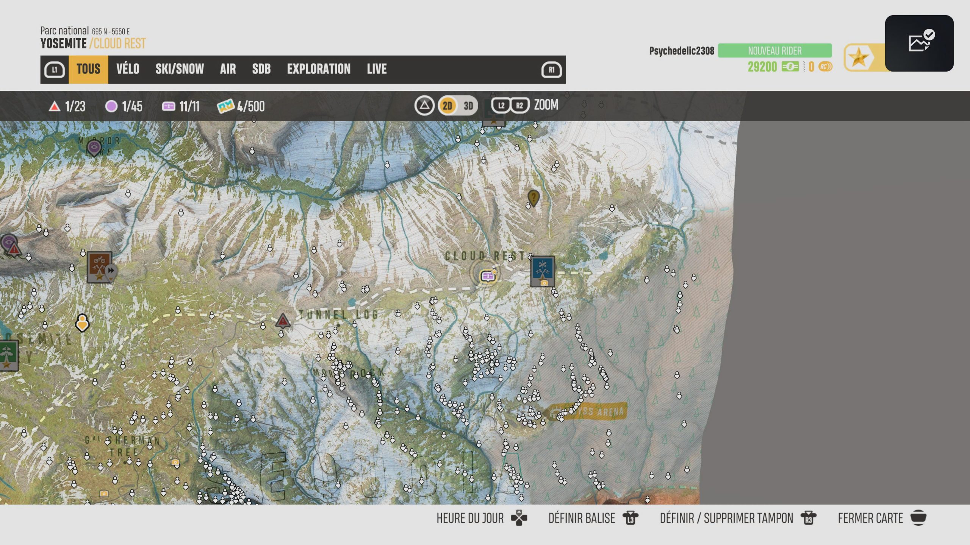970x545 pixels.
Task: Click the gold star badge icon
Action: pyautogui.click(x=859, y=58)
